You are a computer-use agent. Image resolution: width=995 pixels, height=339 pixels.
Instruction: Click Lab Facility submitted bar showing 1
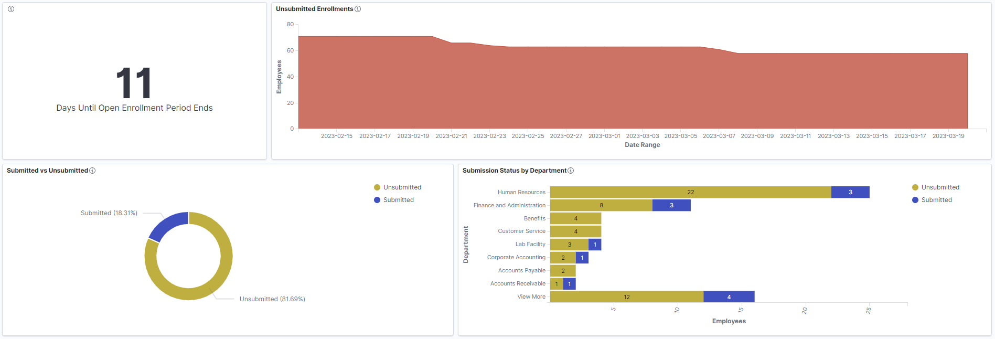595,245
